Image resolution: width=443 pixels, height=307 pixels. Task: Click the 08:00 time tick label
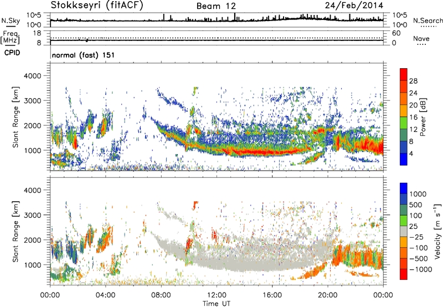tap(161, 295)
